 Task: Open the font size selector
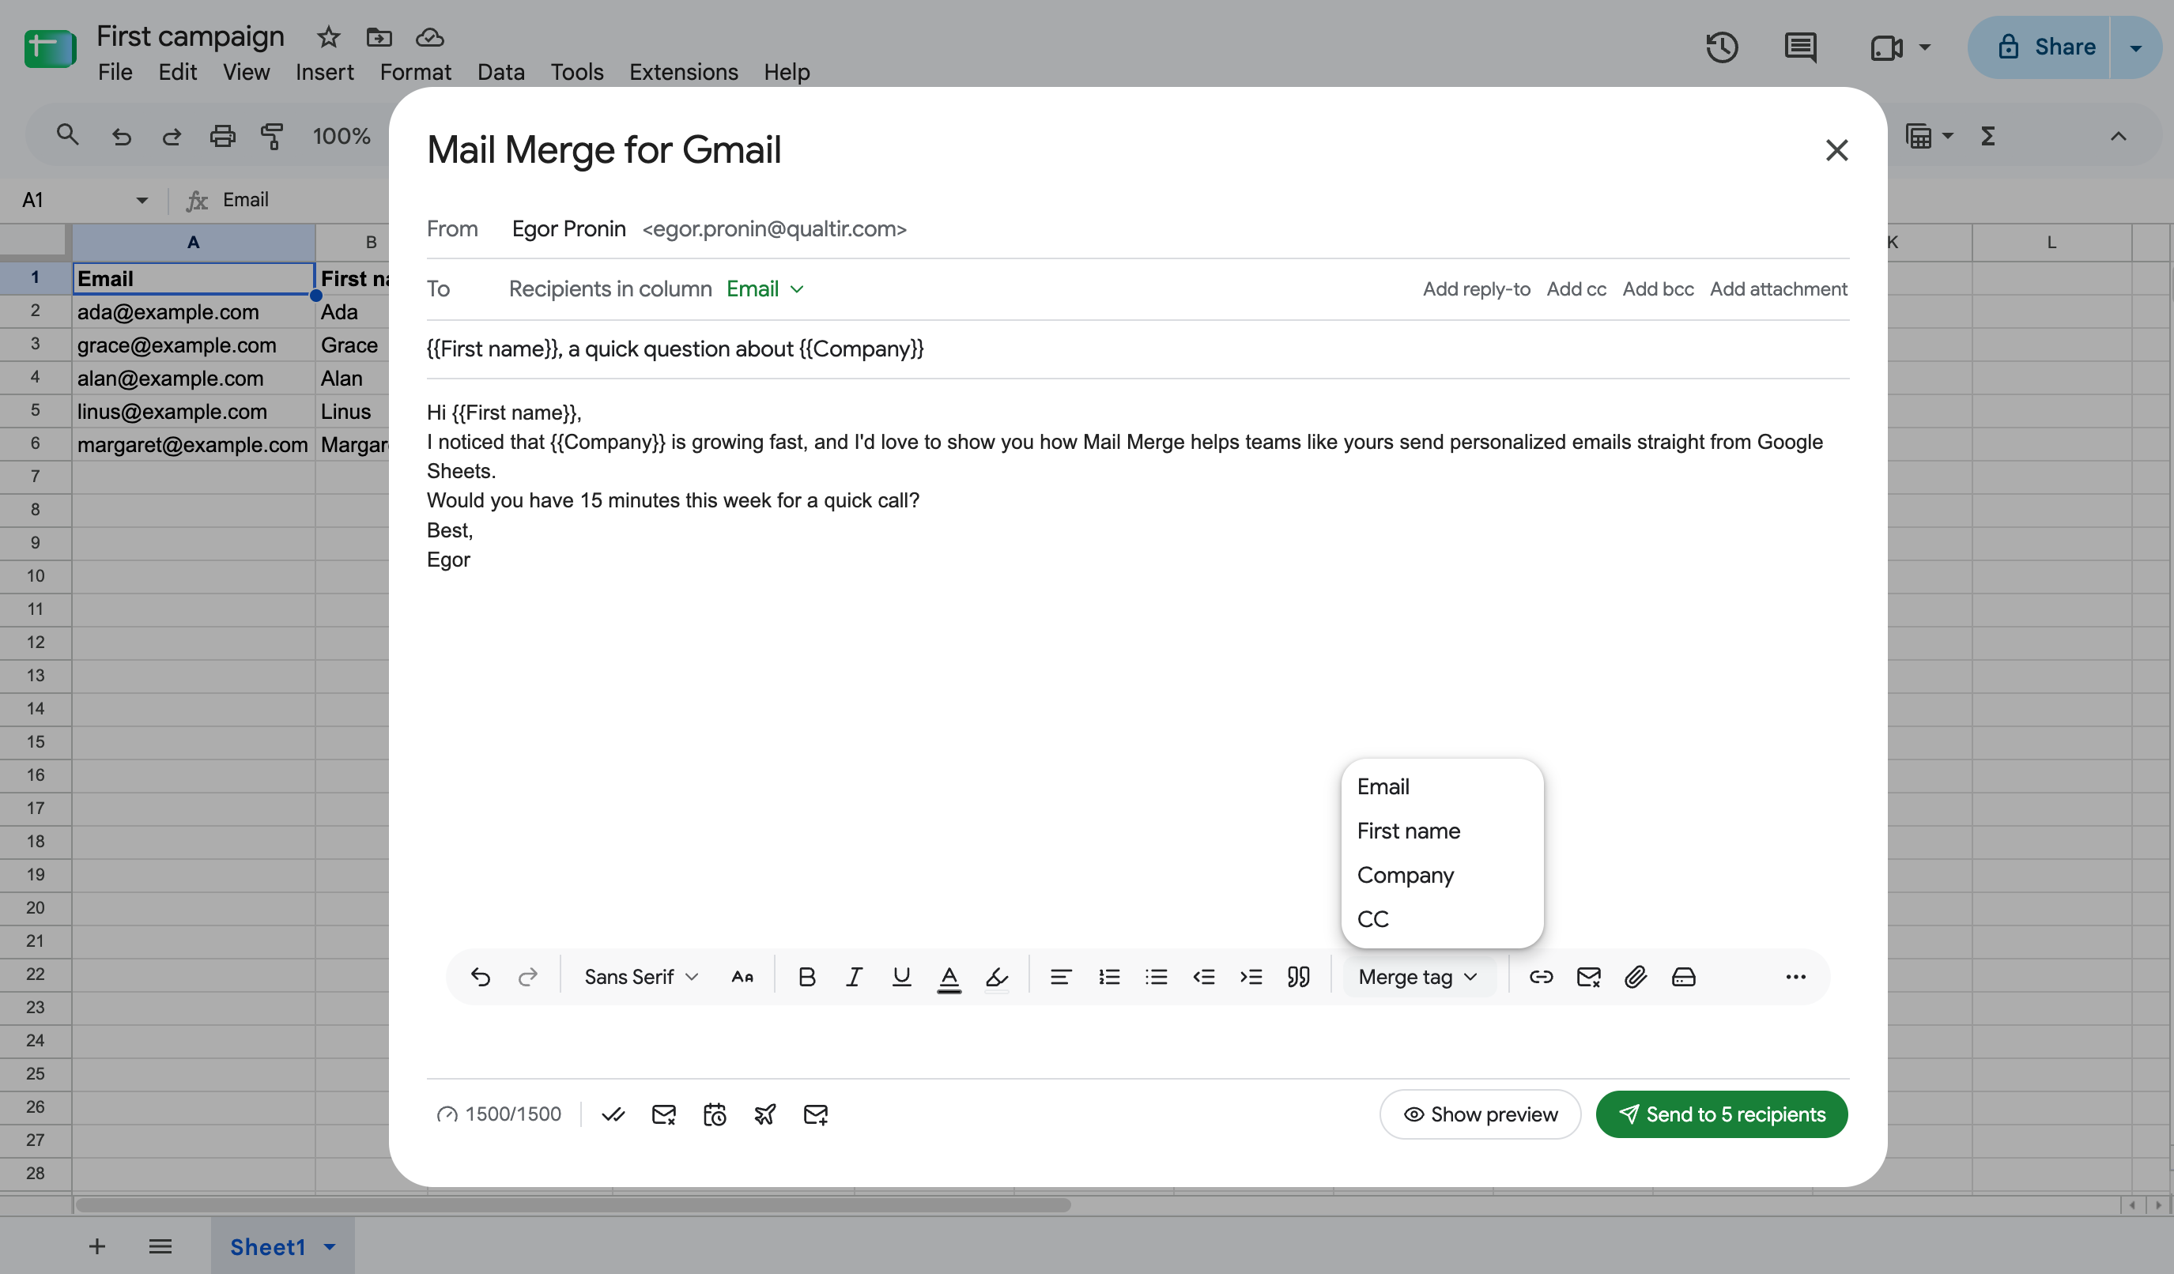tap(742, 976)
